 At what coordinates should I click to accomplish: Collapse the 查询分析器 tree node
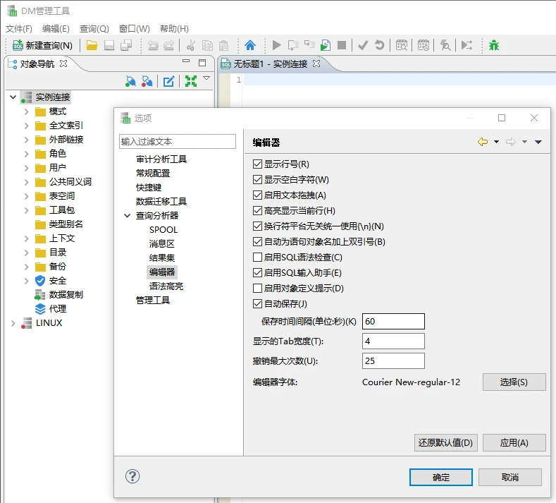coord(127,216)
